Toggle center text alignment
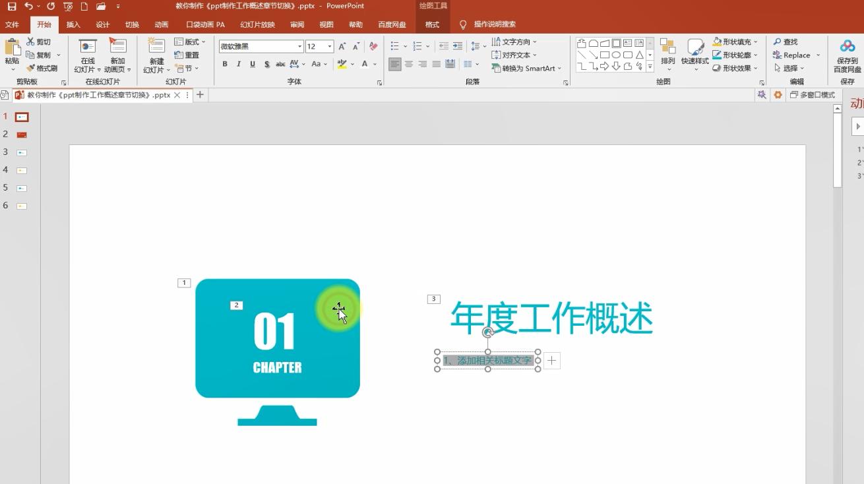 tap(409, 64)
